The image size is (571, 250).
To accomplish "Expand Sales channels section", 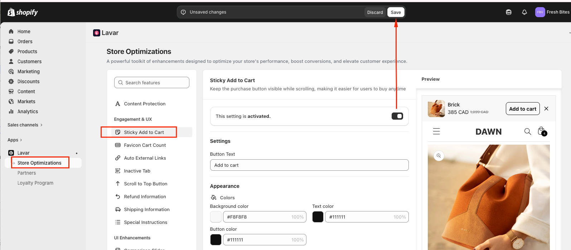I will [25, 125].
